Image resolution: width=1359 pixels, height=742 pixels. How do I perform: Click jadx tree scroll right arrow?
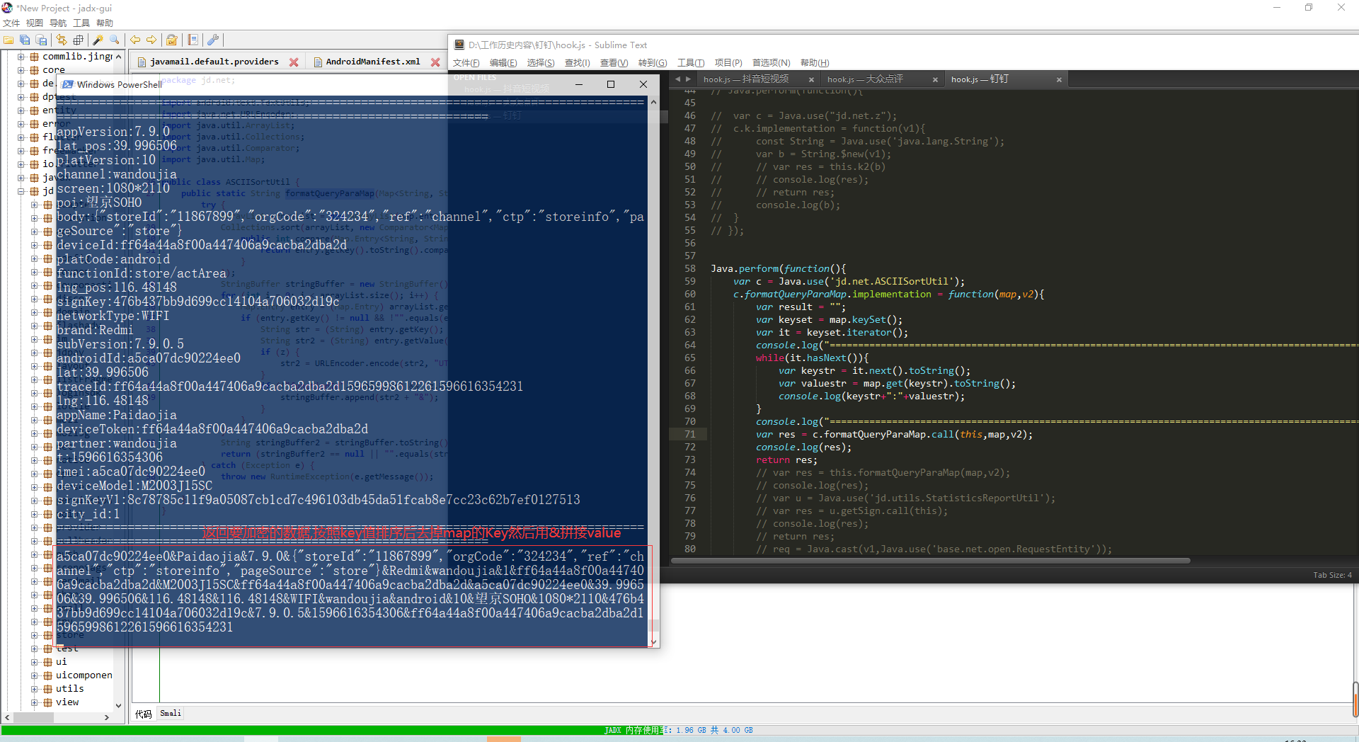point(107,717)
